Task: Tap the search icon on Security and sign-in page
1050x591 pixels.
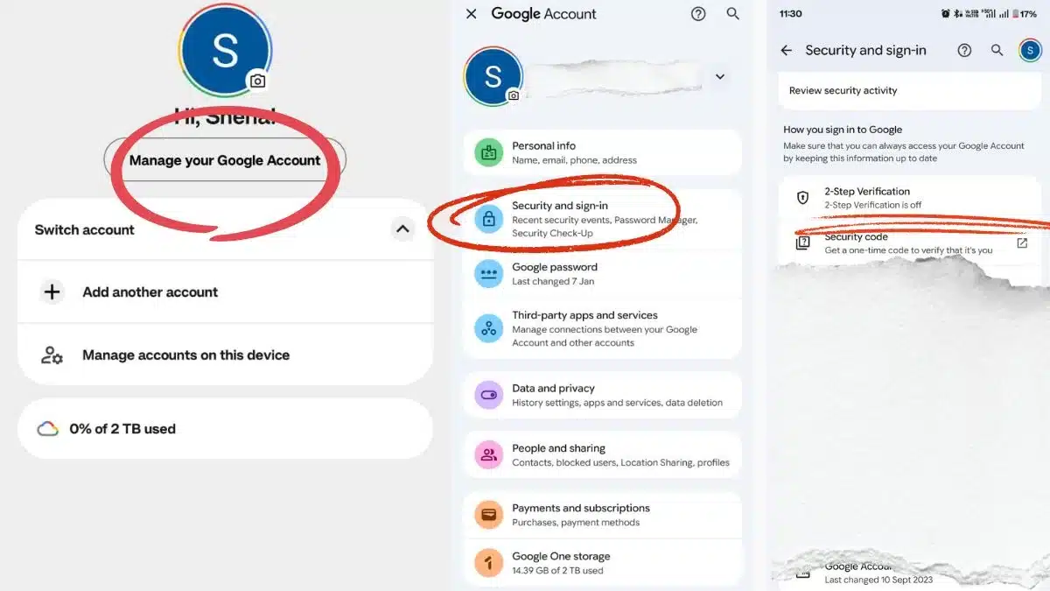Action: click(x=997, y=51)
